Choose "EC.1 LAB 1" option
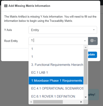 pos(56,72)
